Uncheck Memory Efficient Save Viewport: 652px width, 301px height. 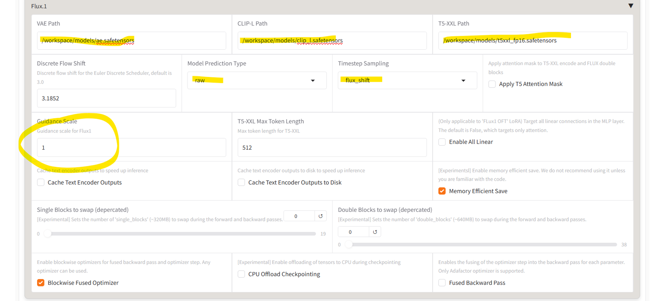442,191
